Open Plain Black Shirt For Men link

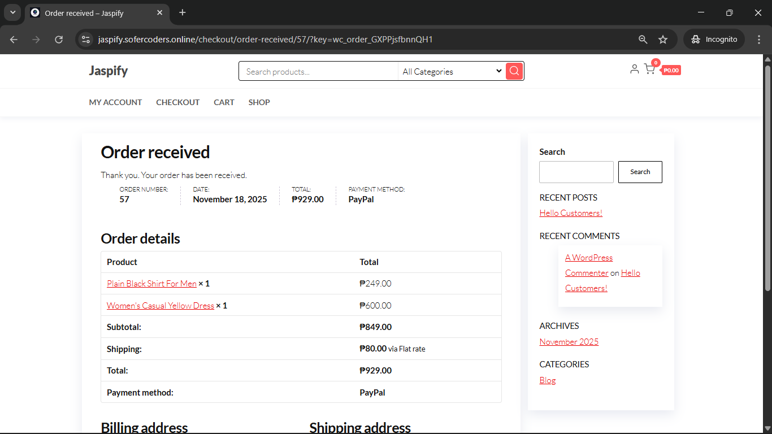pyautogui.click(x=151, y=284)
